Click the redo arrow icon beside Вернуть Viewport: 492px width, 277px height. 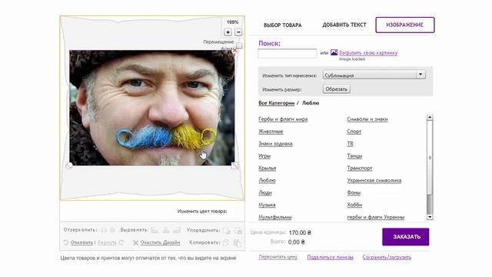tap(121, 242)
